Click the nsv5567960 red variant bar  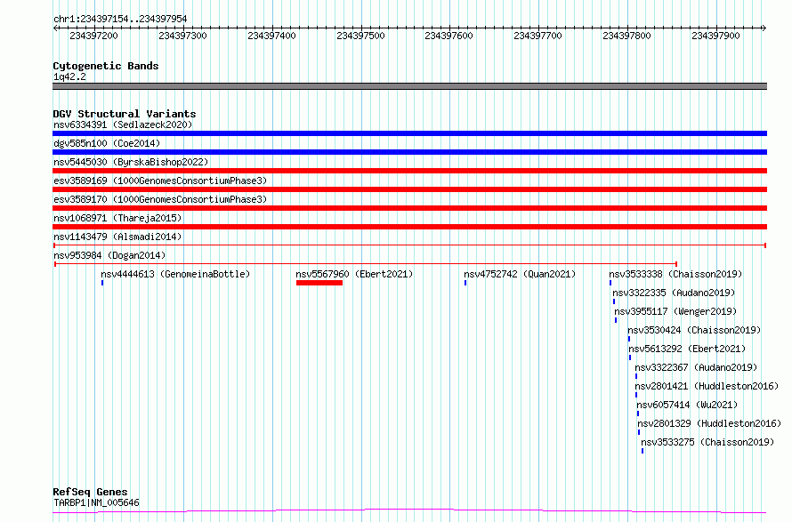319,283
